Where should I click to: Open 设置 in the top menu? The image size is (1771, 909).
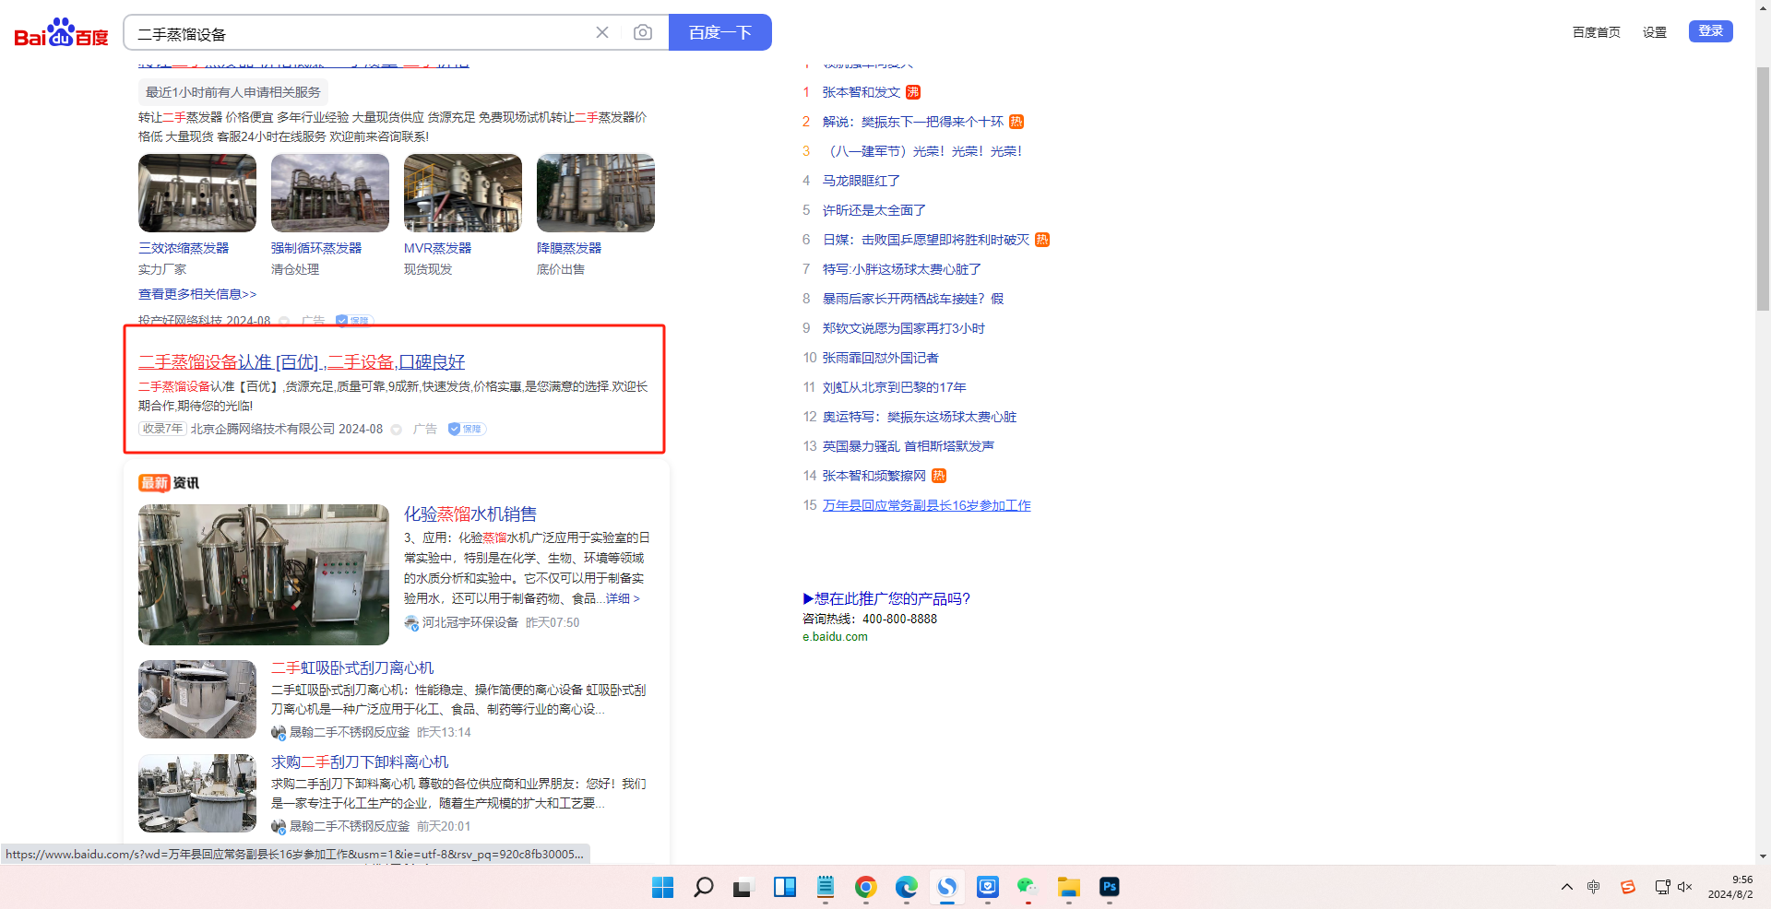1654,32
